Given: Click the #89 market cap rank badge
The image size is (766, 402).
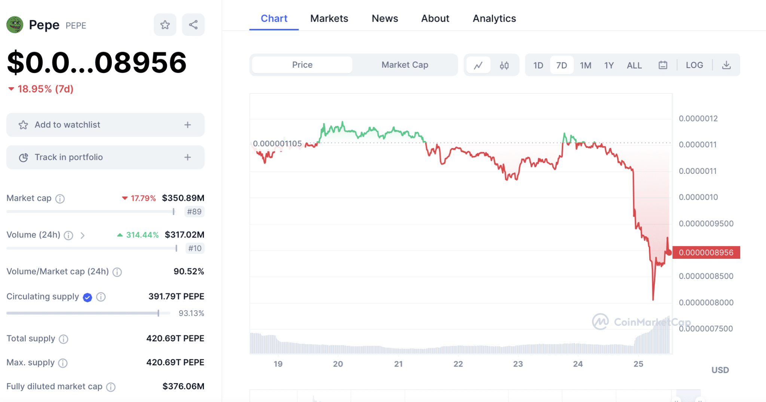Looking at the screenshot, I should coord(194,212).
